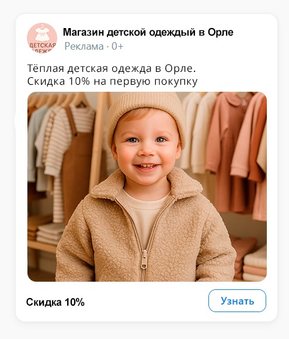289x339 pixels.
Task: Click the dress icon inside the logo
Action: coord(43,33)
